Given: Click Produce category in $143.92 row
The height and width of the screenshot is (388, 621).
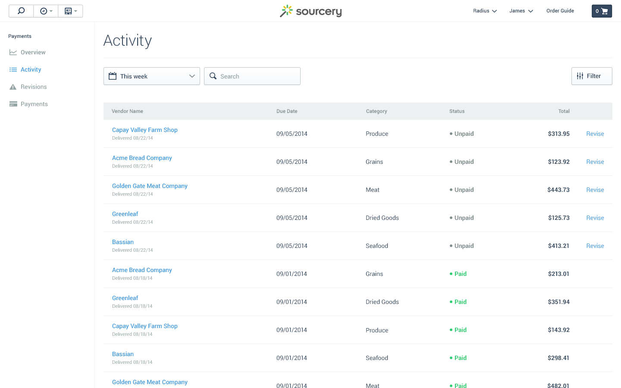Looking at the screenshot, I should (x=377, y=330).
